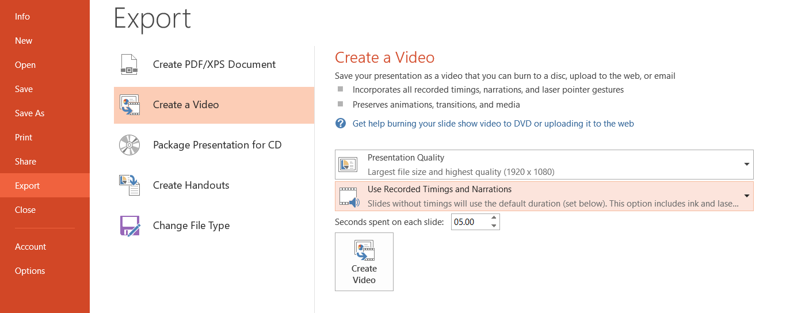Choose Close in the sidebar
The image size is (786, 313).
[45, 210]
